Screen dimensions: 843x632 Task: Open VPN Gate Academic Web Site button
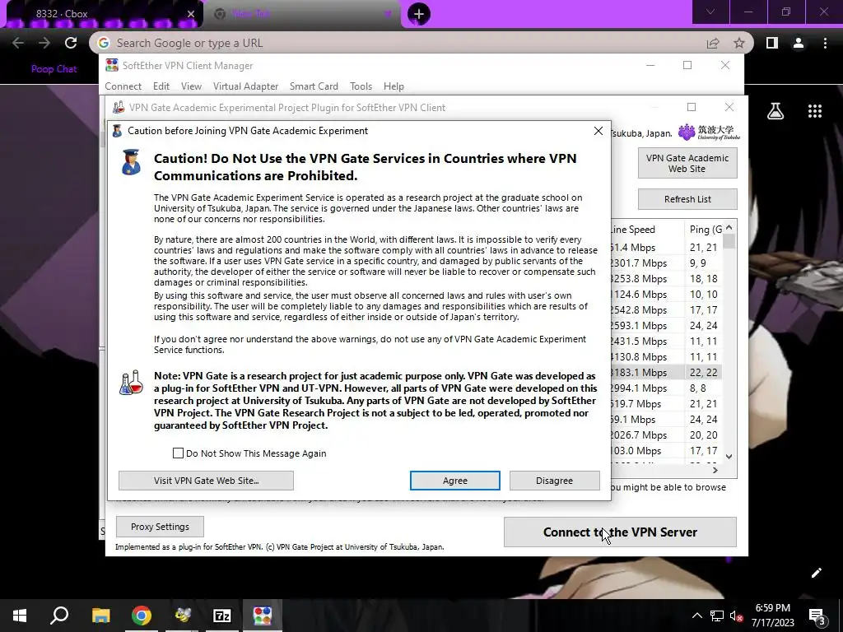point(687,163)
